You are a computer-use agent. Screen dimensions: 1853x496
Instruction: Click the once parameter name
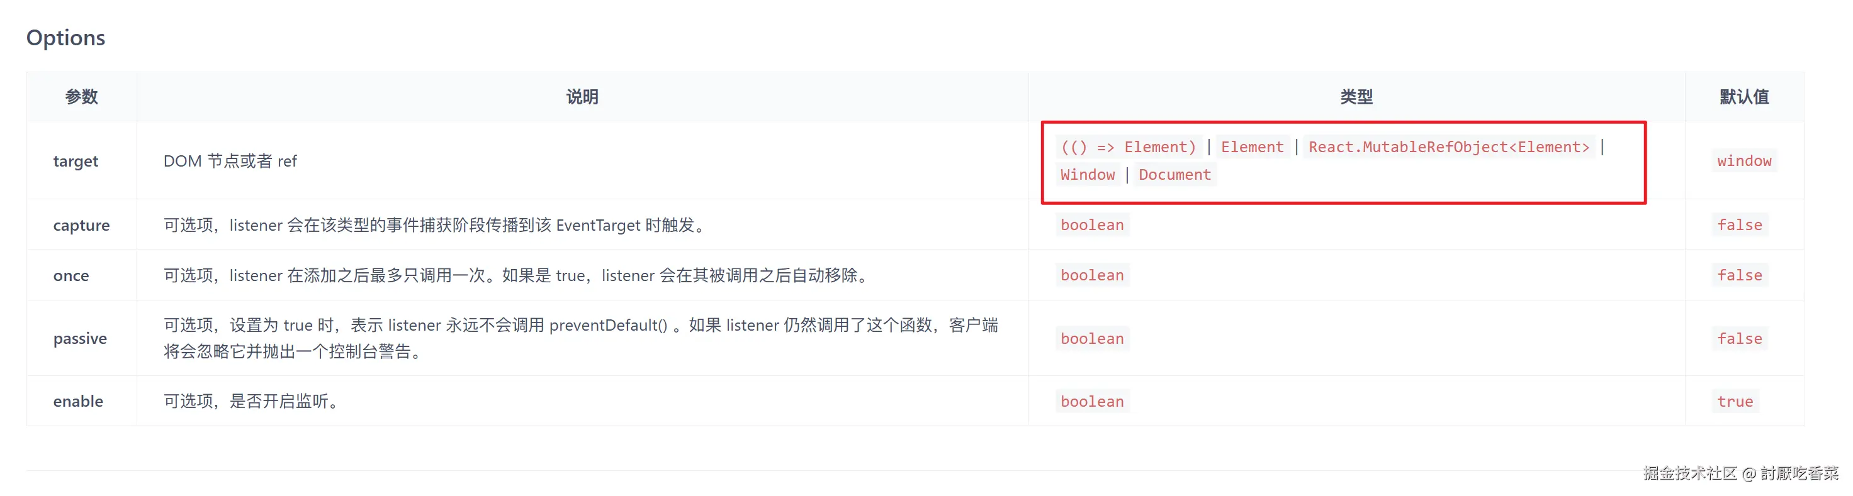point(71,275)
